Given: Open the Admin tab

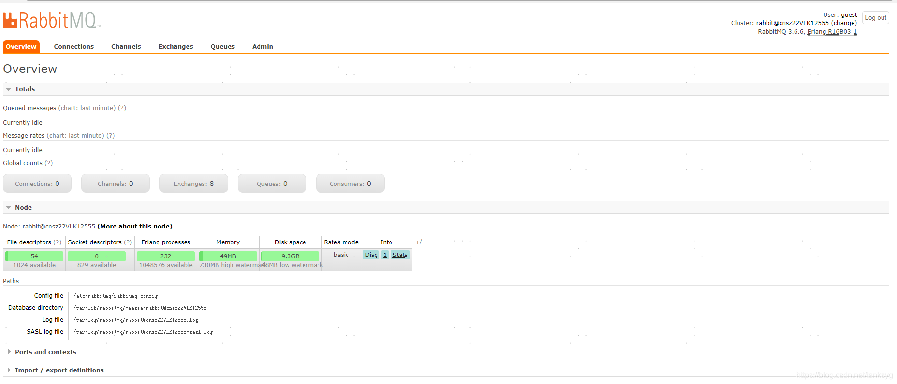Looking at the screenshot, I should [x=262, y=46].
